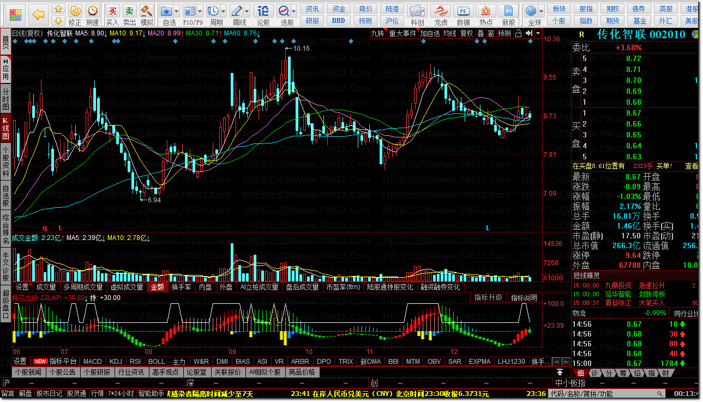Switch to the 换手率 turnover tab
Screen dimensions: 703x402
point(181,287)
